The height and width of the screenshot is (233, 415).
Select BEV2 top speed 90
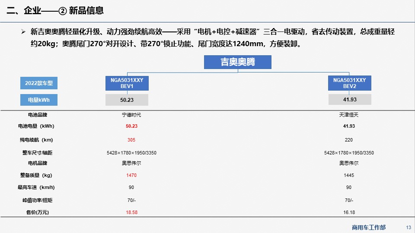[x=349, y=188]
